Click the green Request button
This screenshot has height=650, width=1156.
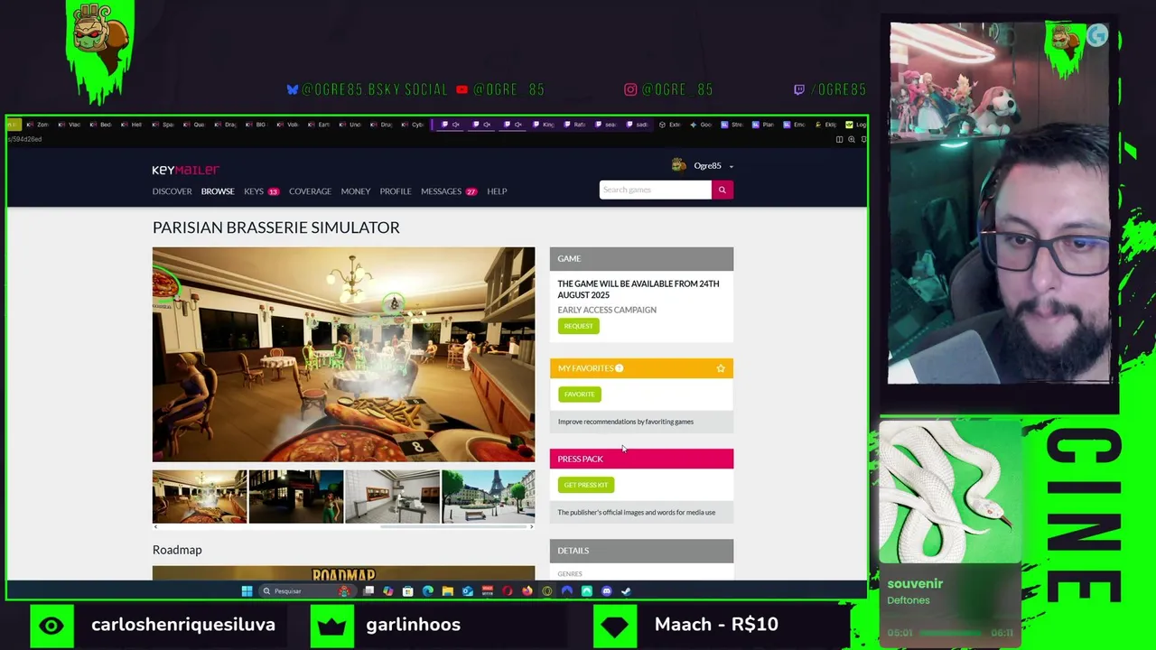tap(578, 326)
